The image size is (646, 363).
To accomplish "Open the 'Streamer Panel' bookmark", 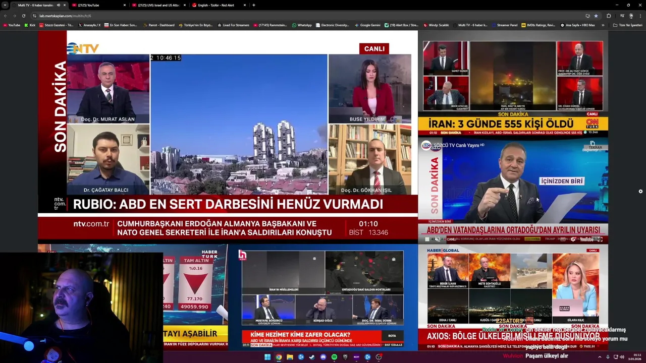I will 504,25.
